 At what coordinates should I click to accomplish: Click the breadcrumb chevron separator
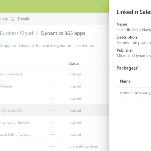click(x=37, y=33)
